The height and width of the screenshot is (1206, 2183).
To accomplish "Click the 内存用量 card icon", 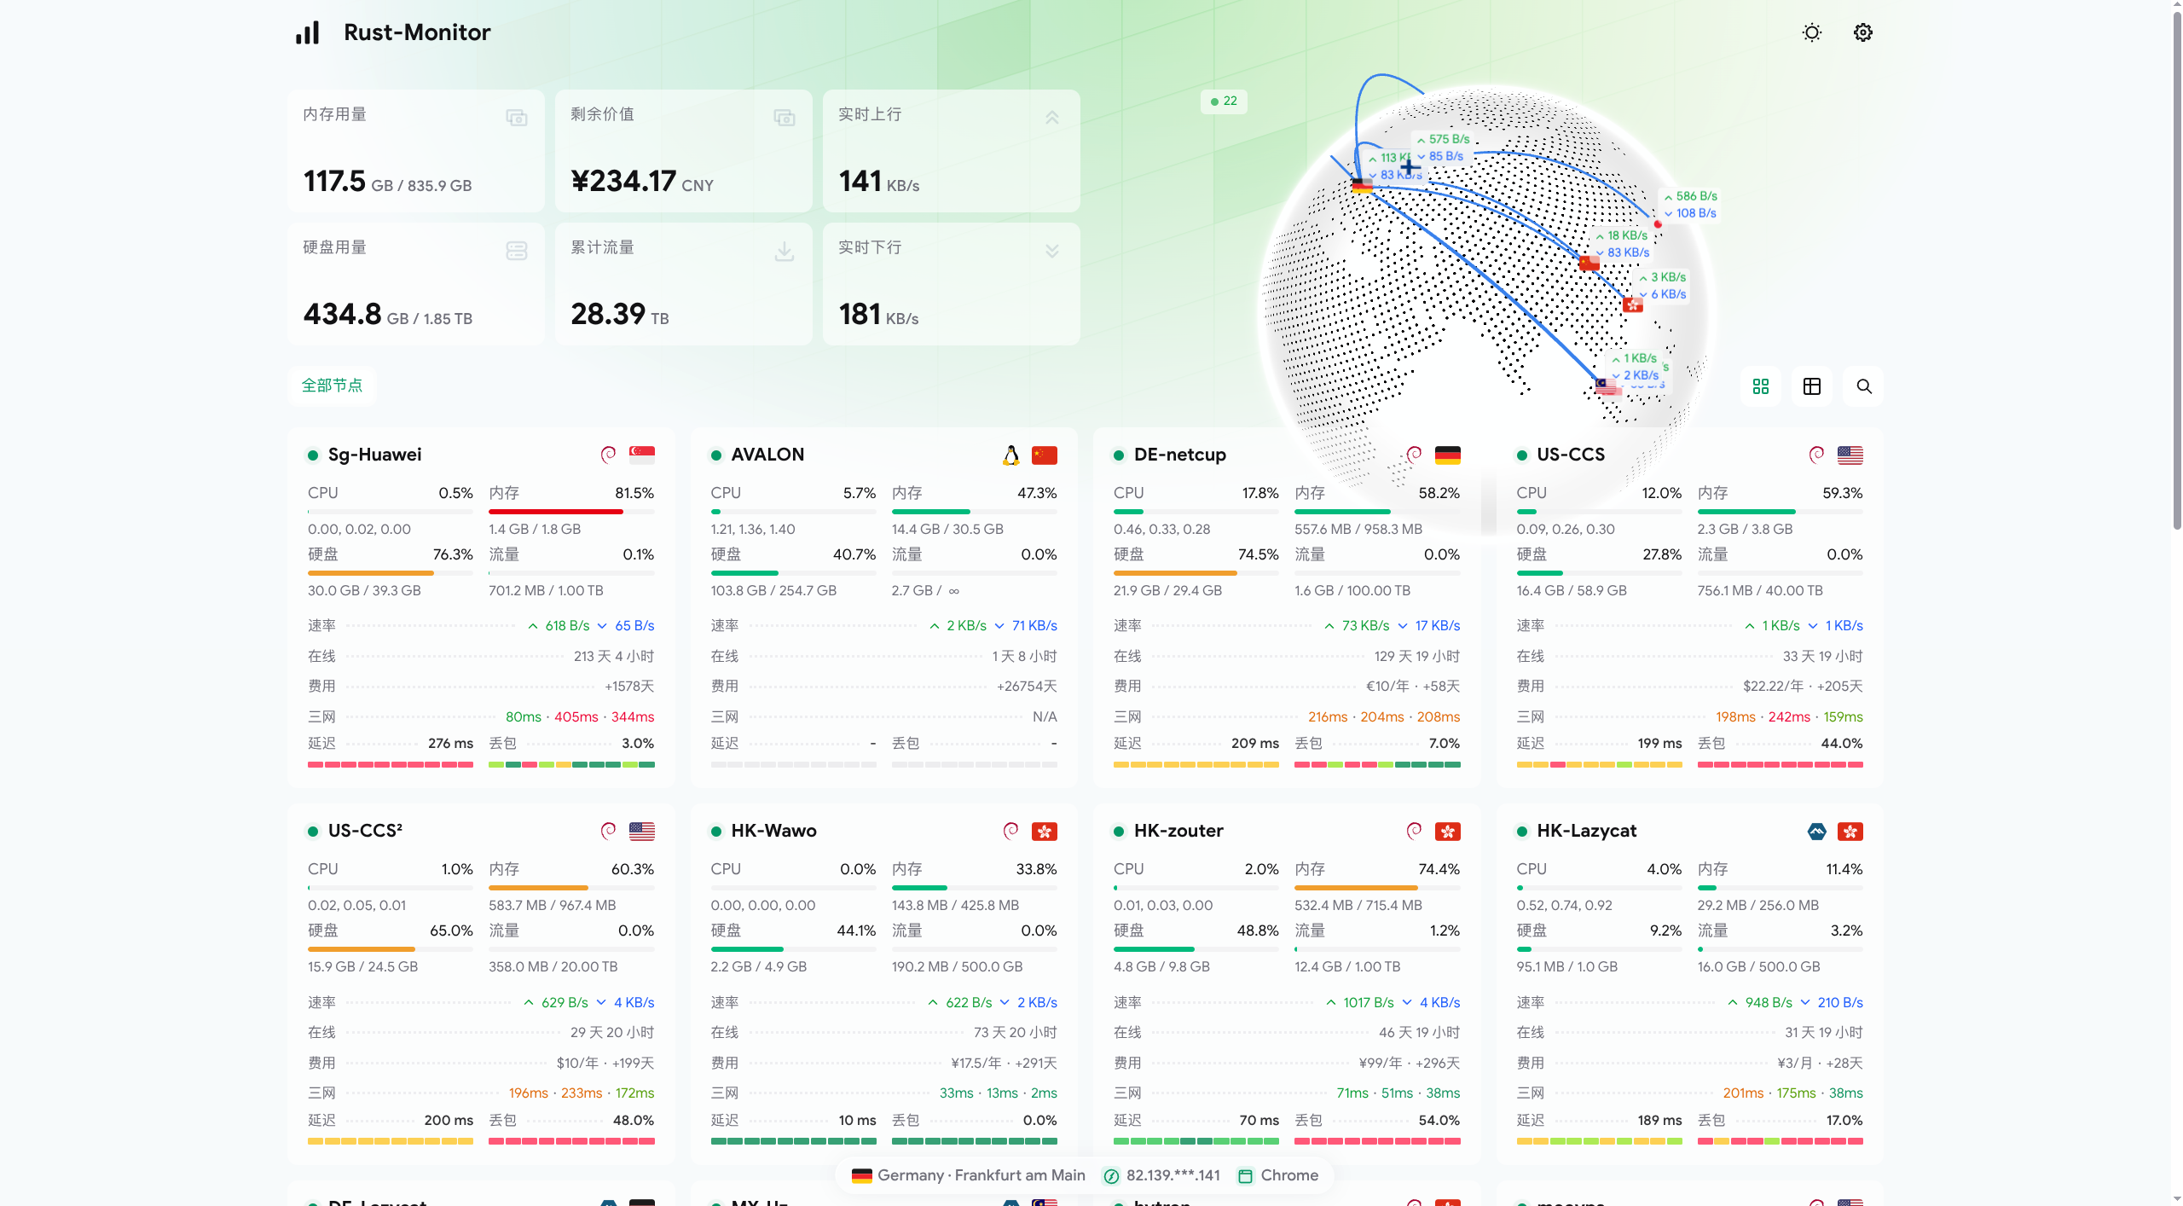I will [517, 118].
